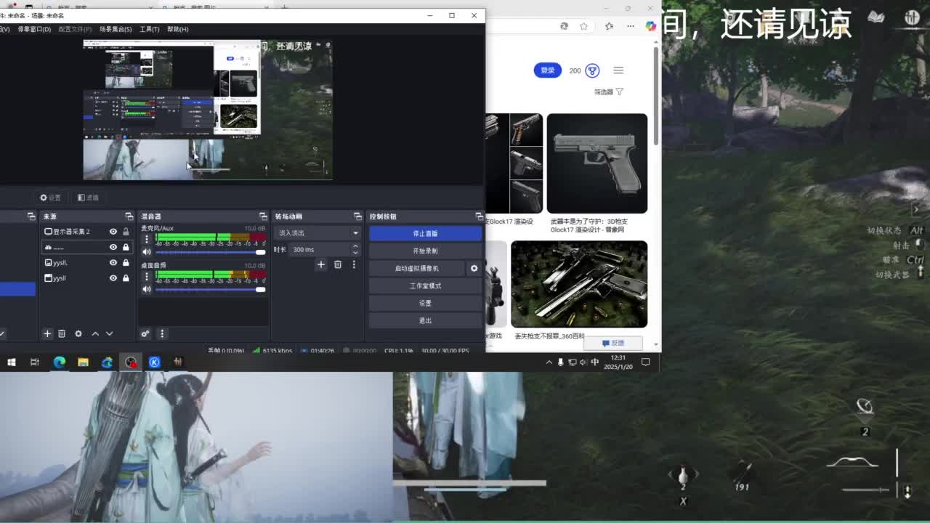The width and height of the screenshot is (930, 523).
Task: Mute the 桌面音频 audio channel
Action: [x=147, y=289]
